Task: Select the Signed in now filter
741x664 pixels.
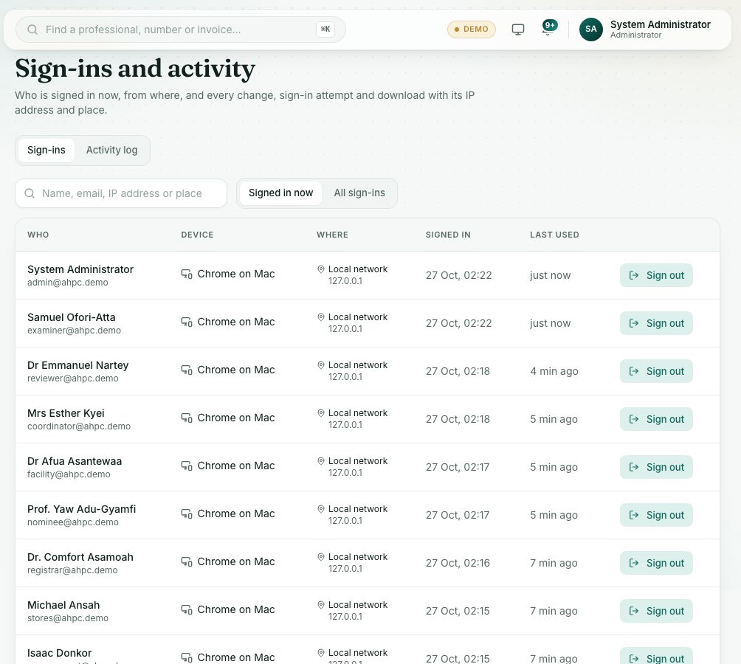Action: [280, 193]
